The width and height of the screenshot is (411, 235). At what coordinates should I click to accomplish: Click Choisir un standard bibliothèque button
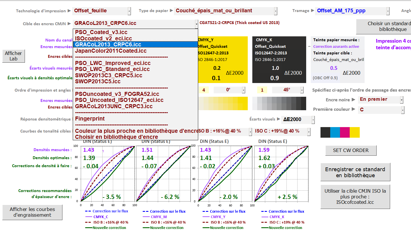point(384,26)
